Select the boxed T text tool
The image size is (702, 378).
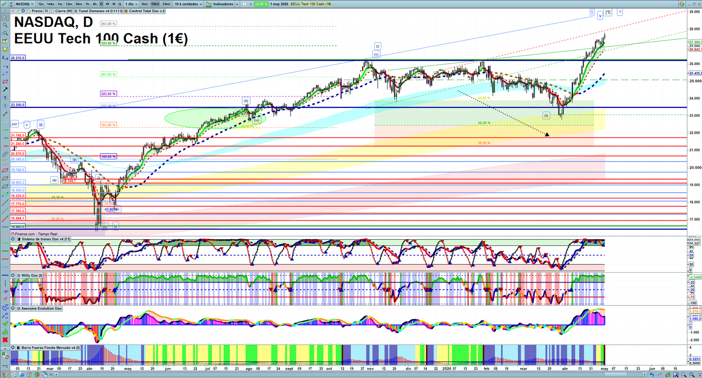click(x=5, y=97)
